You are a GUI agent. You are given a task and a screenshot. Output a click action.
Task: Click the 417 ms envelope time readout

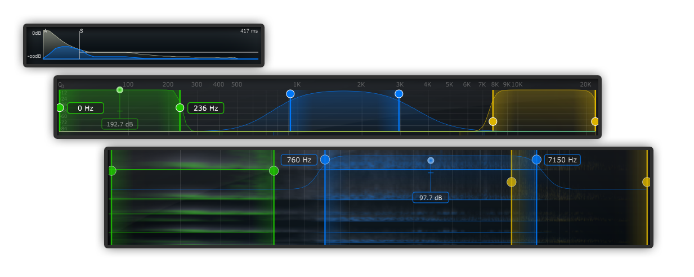point(248,31)
